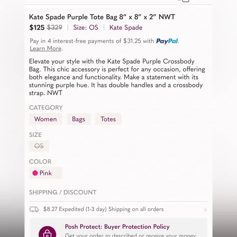Click the Learn More PayPal link
Viewport: 237px width, 237px height.
click(45, 49)
